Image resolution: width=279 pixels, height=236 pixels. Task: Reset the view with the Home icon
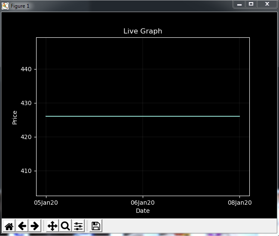[9, 226]
